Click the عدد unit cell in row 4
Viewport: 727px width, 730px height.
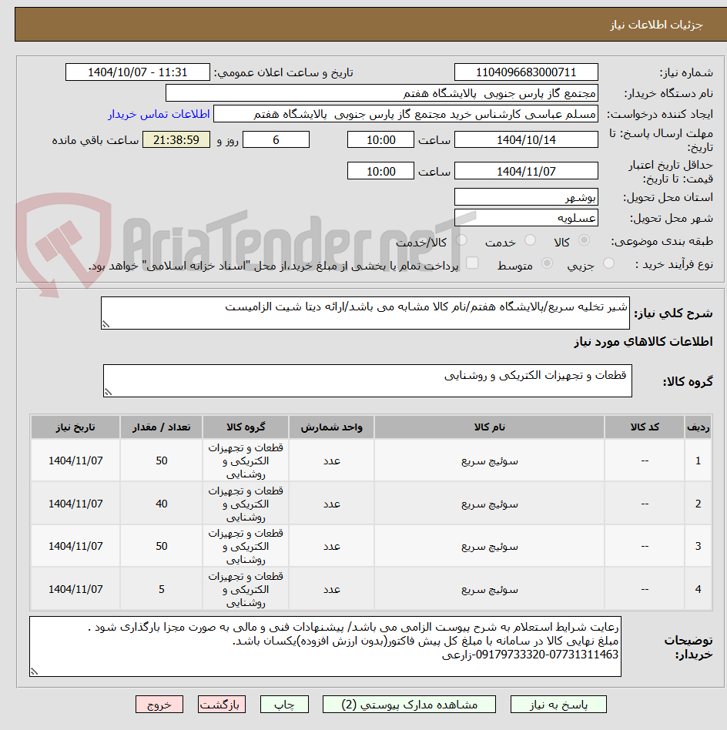[x=332, y=589]
